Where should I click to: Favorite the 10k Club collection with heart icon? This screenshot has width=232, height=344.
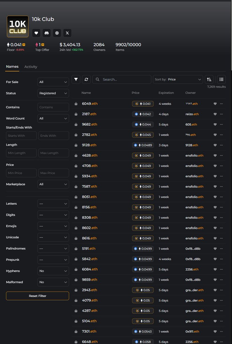point(36,33)
